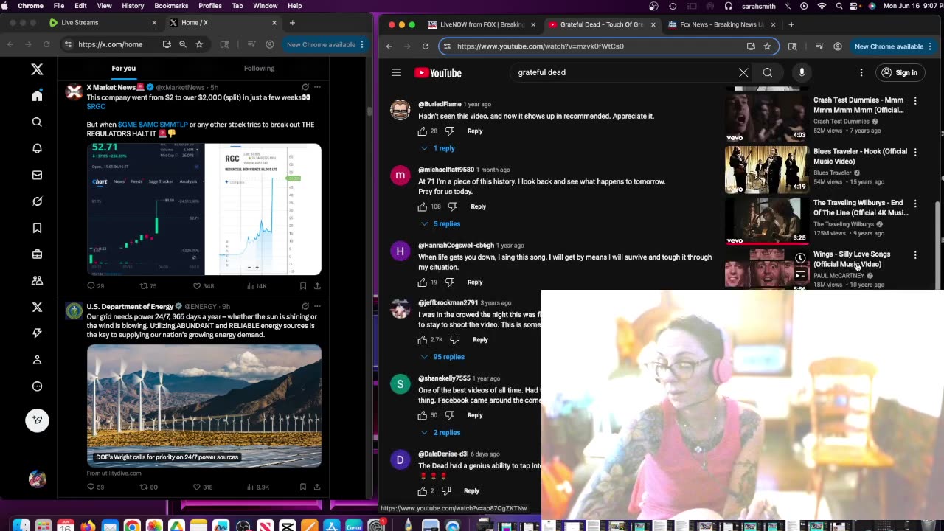Open Messages envelope in X sidebar

point(37,175)
